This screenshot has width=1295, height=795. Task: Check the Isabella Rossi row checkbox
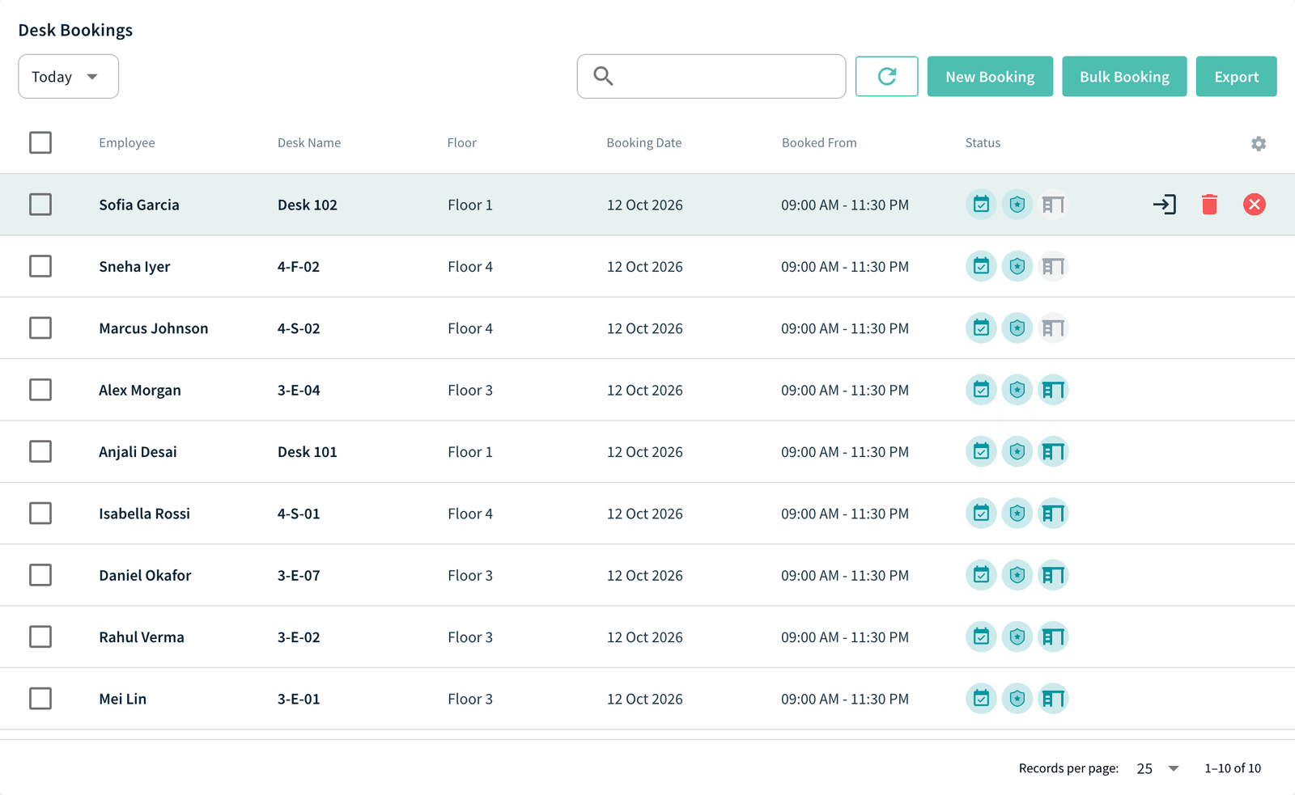tap(40, 514)
